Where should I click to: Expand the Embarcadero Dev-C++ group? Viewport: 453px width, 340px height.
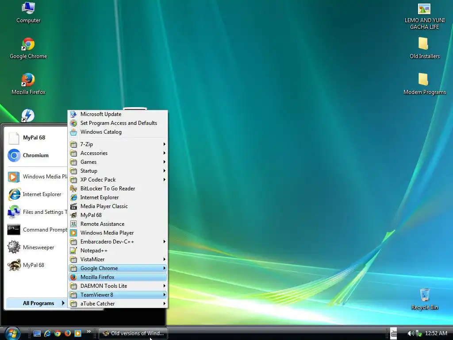[118, 242]
